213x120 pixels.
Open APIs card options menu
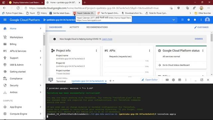click(149, 51)
